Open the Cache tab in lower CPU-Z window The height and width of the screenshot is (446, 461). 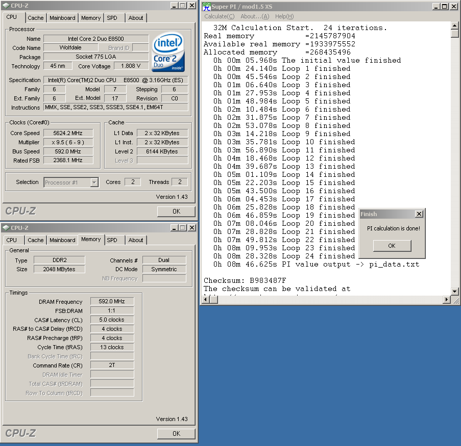click(x=36, y=240)
